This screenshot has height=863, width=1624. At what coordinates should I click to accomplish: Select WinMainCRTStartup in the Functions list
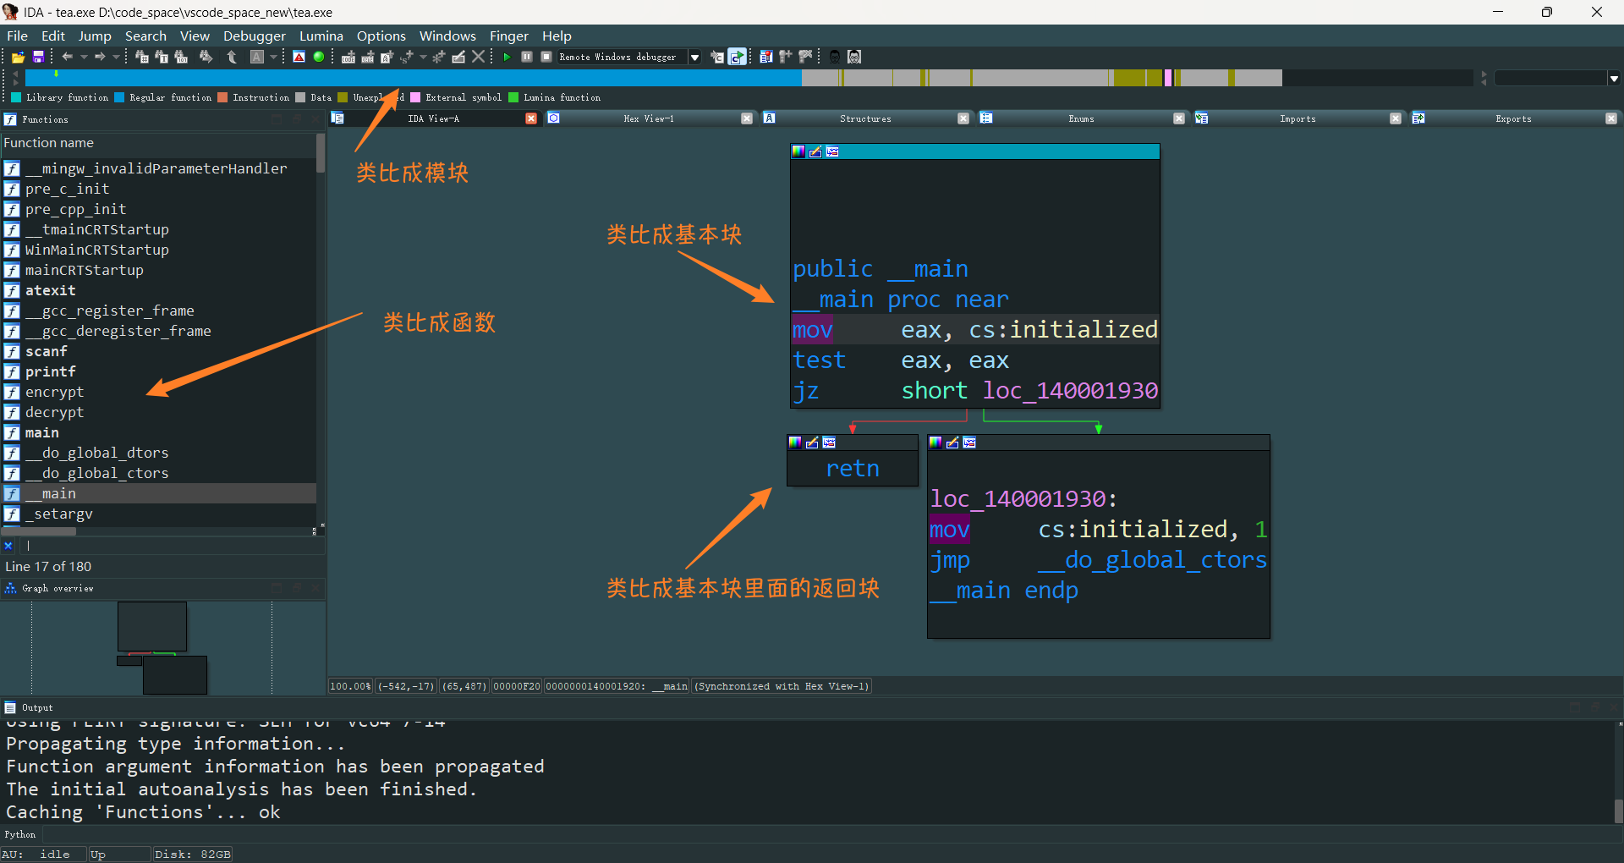[x=158, y=250]
